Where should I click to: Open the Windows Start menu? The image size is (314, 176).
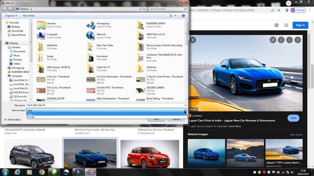coord(5,172)
